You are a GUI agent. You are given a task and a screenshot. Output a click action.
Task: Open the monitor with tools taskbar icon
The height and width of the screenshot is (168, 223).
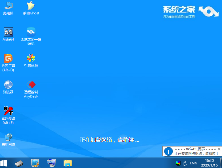coord(35,163)
